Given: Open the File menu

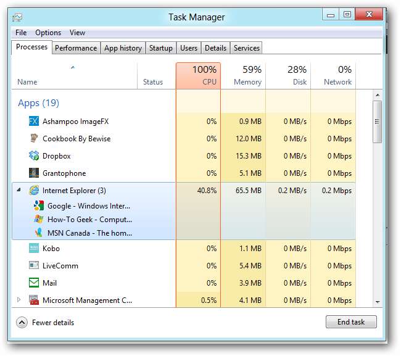Looking at the screenshot, I should pyautogui.click(x=21, y=33).
